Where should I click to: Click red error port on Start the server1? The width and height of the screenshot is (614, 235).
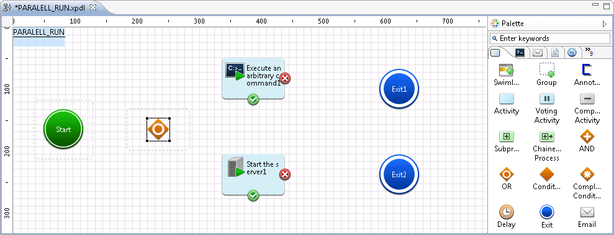pyautogui.click(x=285, y=174)
